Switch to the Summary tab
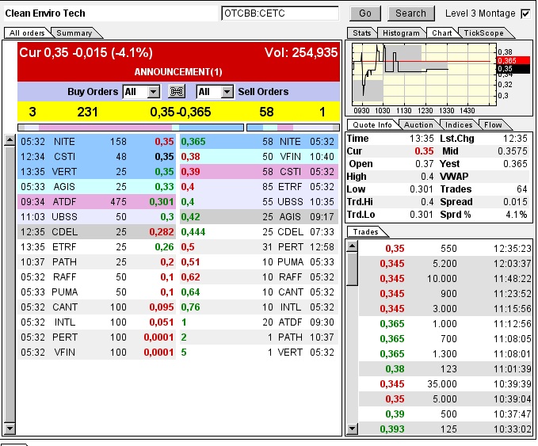The height and width of the screenshot is (446, 538). pos(74,33)
